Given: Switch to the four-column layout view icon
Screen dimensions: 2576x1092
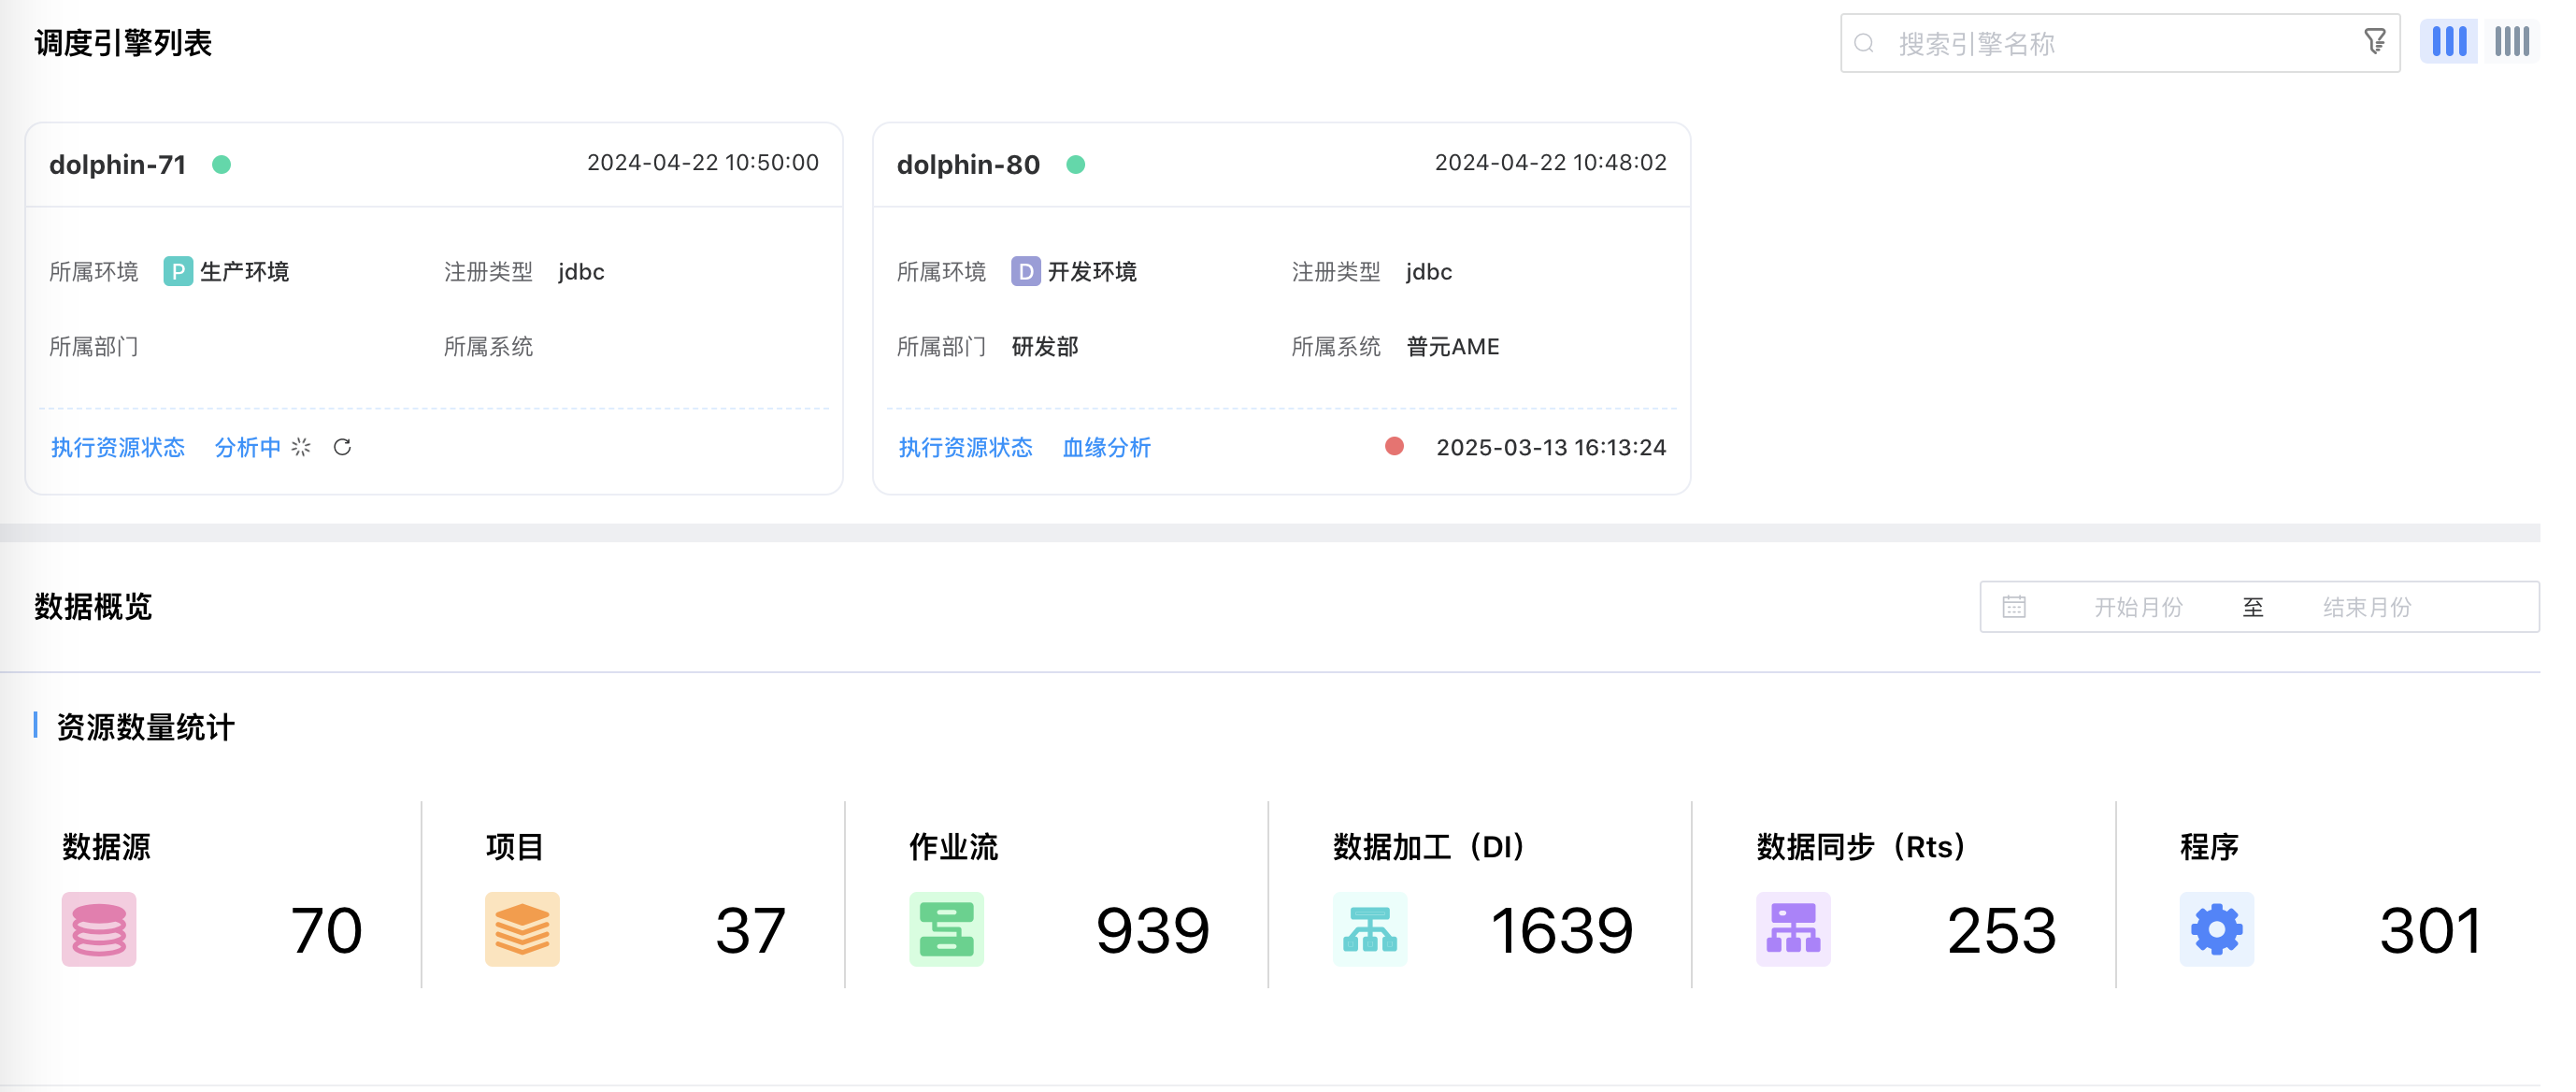Looking at the screenshot, I should 2511,41.
